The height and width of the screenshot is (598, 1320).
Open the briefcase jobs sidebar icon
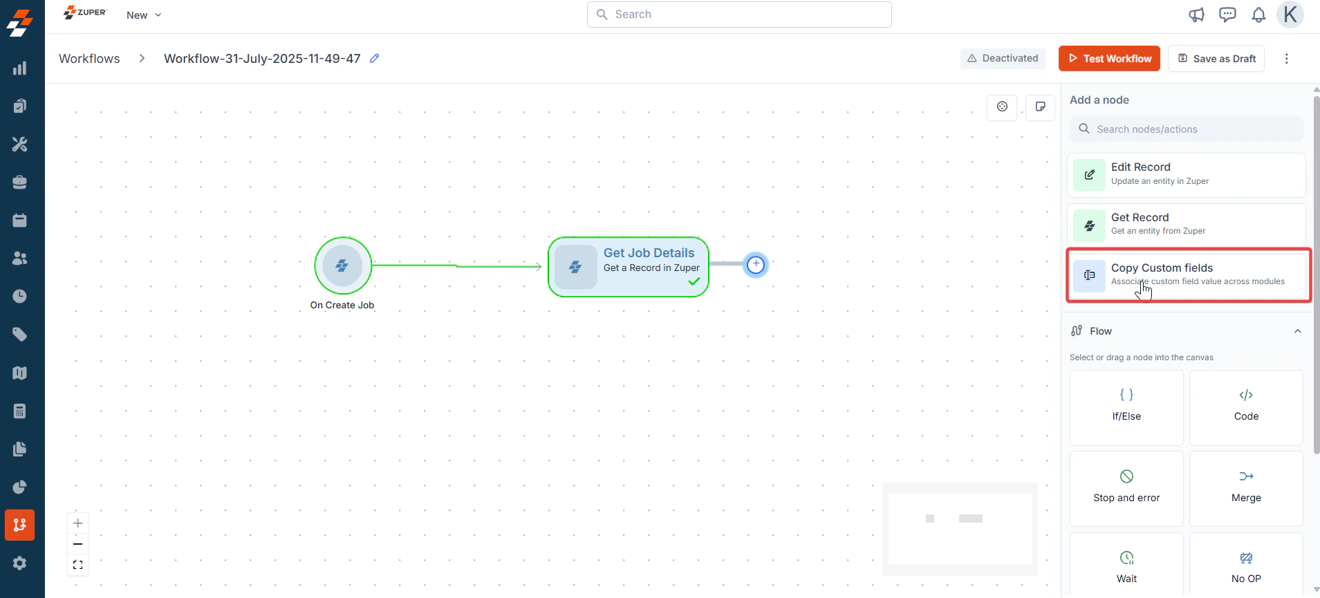click(20, 182)
